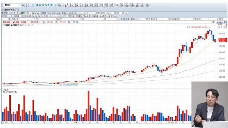Click the candle count field showing 120

click(x=114, y=13)
